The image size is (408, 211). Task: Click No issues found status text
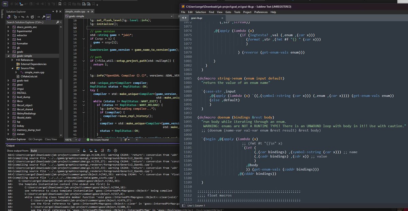pos(99,140)
